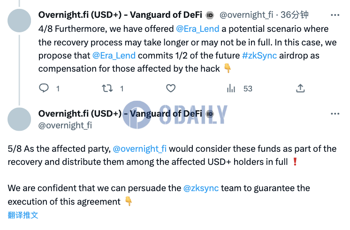
Task: Click the @overnight_fi handle under the second author name
Action: tap(65, 126)
